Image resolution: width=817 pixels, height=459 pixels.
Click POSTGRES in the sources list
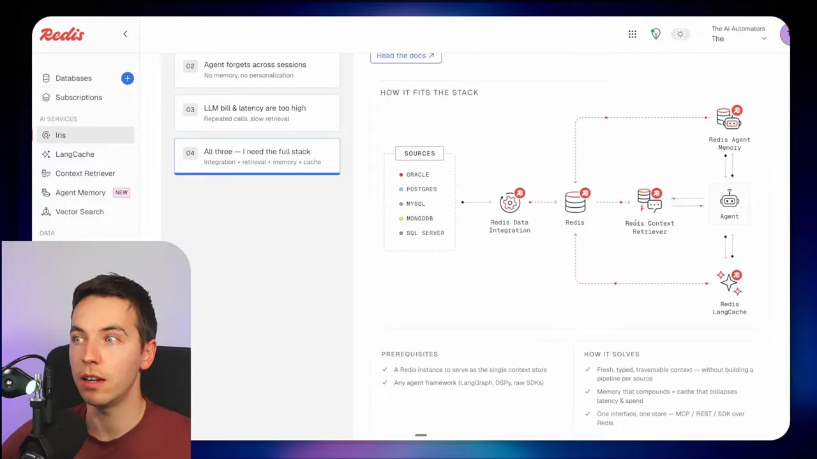pyautogui.click(x=421, y=189)
